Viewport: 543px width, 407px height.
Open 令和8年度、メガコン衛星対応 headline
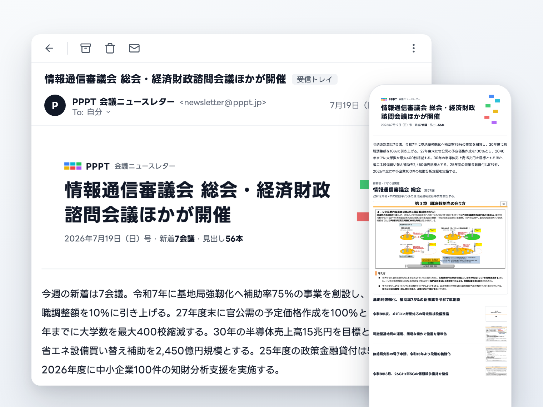[x=411, y=314]
